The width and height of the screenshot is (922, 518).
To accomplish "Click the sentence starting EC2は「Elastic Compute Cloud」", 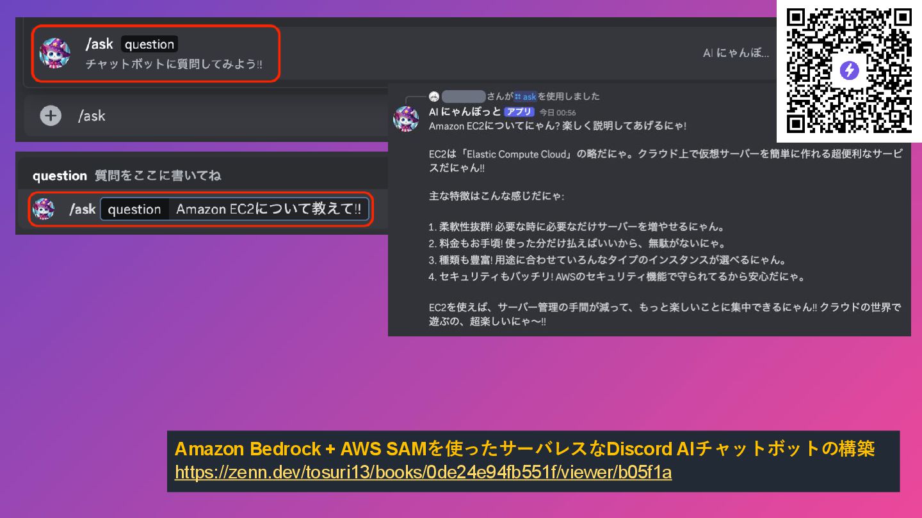I will pyautogui.click(x=666, y=161).
